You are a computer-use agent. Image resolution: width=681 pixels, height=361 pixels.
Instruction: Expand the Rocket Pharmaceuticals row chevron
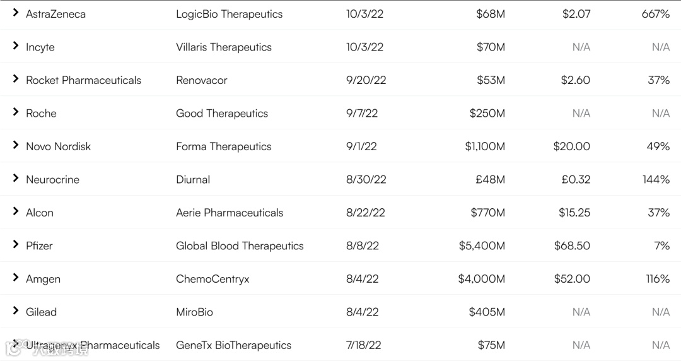(16, 80)
